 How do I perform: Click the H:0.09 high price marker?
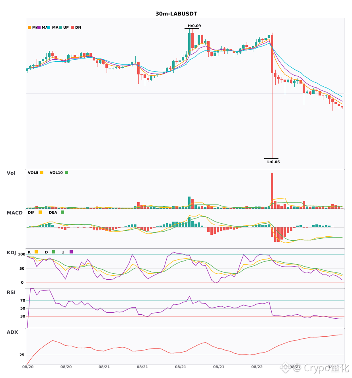point(194,26)
